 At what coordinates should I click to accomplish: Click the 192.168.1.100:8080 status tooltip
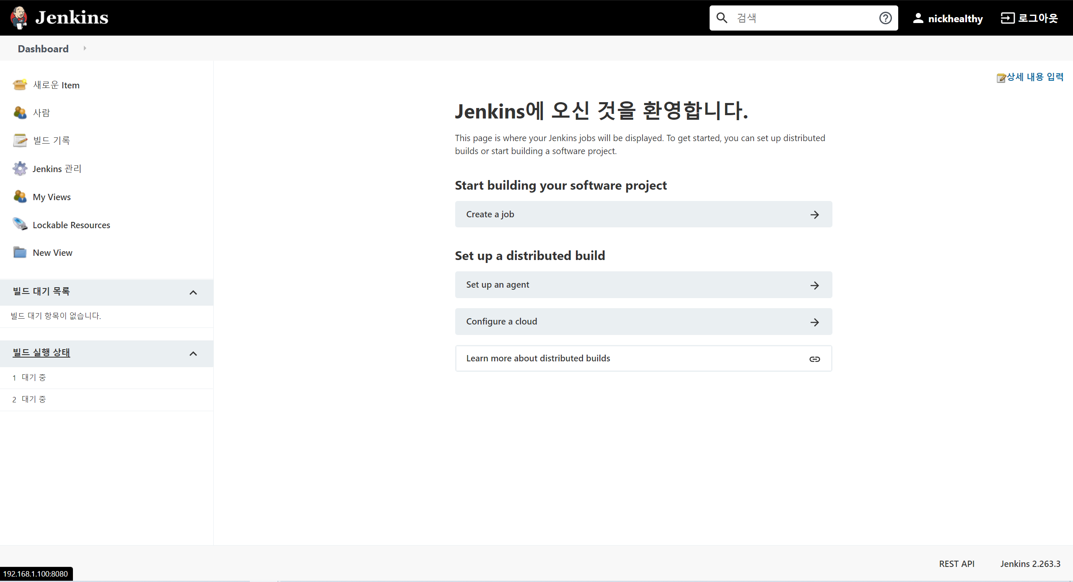pos(36,574)
